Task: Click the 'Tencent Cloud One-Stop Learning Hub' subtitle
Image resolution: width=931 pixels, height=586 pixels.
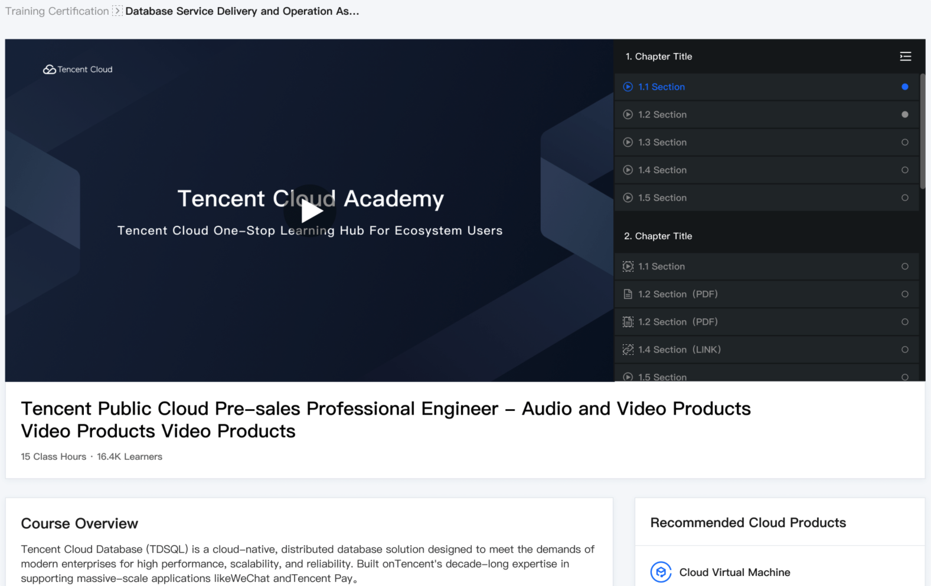Action: pos(310,231)
